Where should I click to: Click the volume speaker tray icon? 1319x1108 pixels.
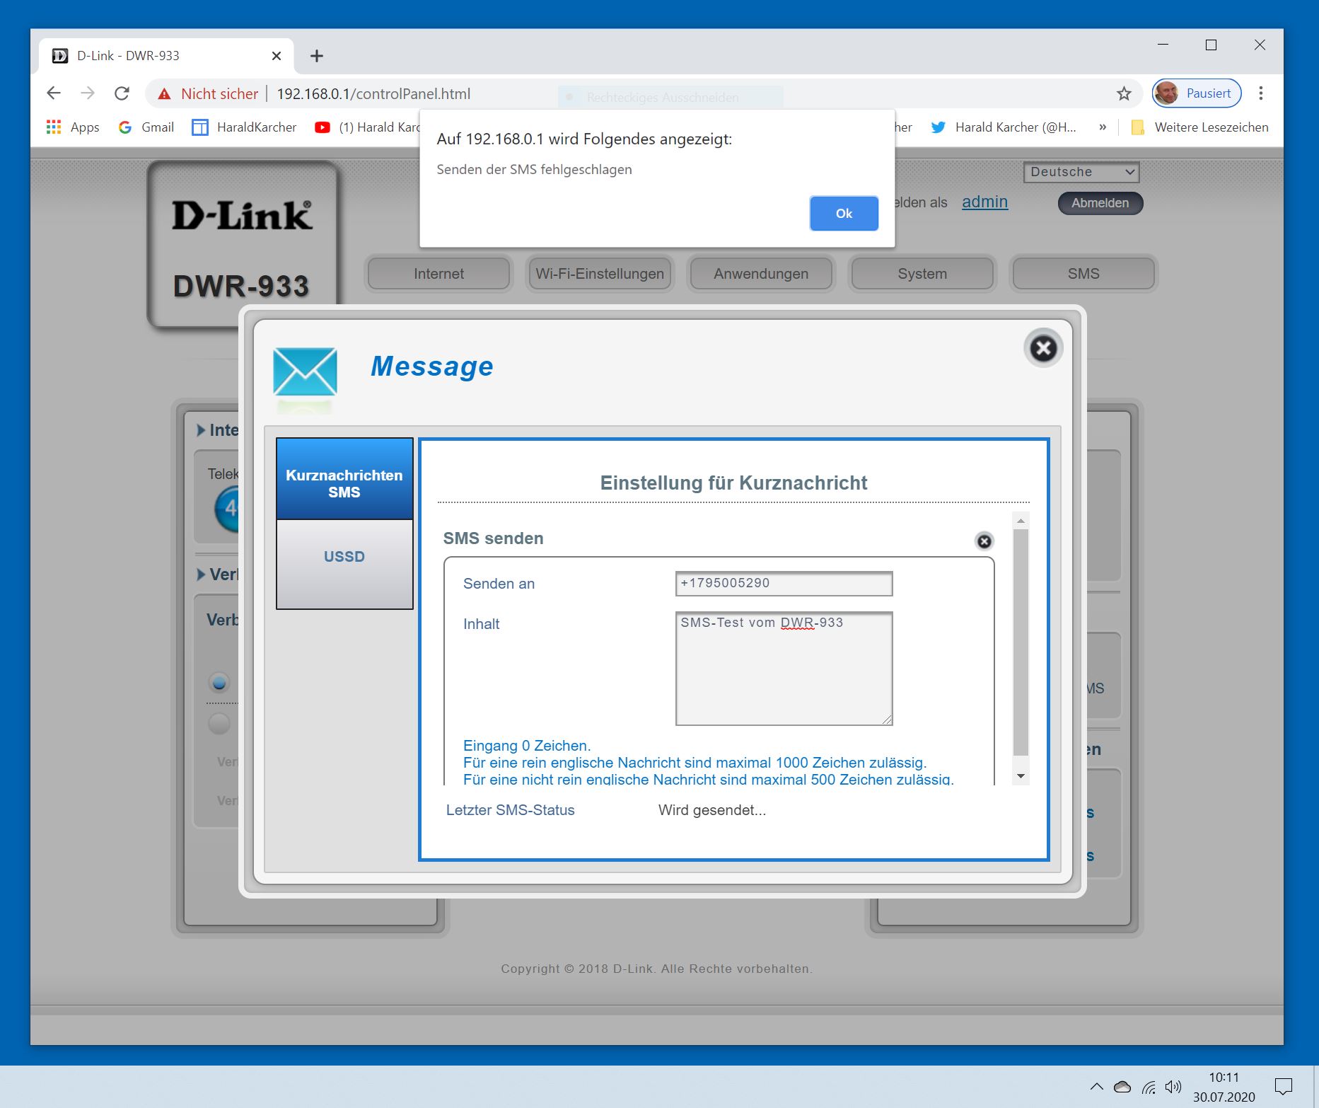1173,1087
